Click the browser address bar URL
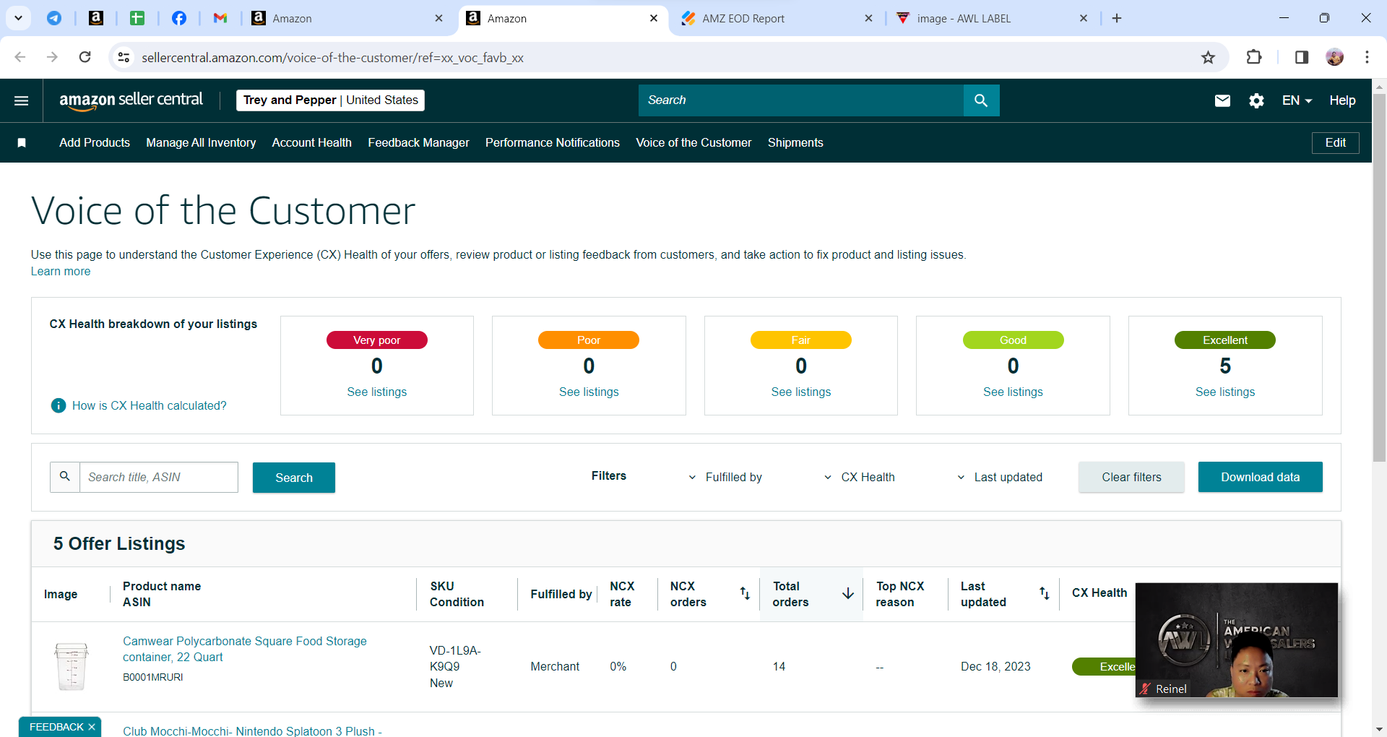The height and width of the screenshot is (737, 1387). 332,58
